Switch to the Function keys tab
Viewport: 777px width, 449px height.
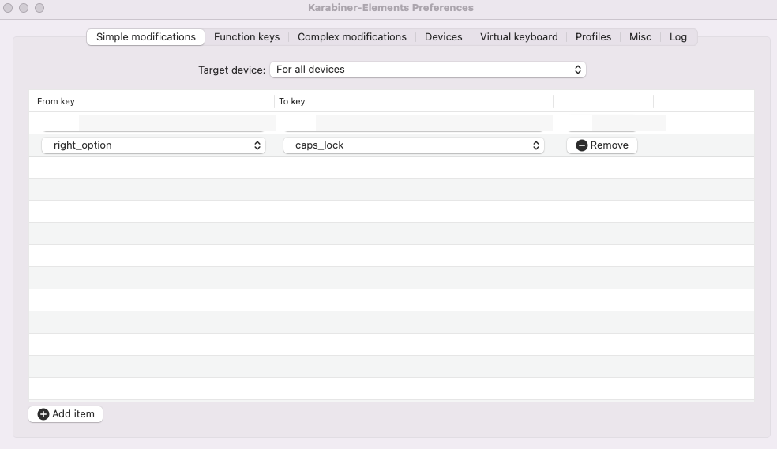point(247,37)
